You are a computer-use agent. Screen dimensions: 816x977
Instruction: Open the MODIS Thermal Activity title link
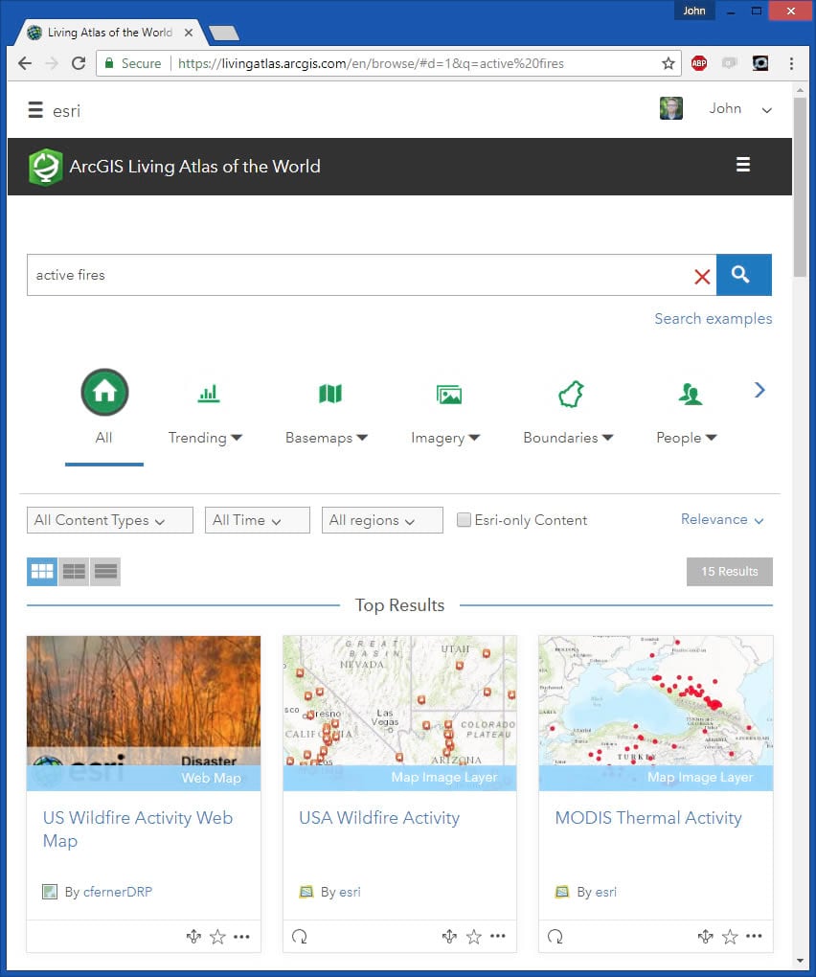click(648, 817)
